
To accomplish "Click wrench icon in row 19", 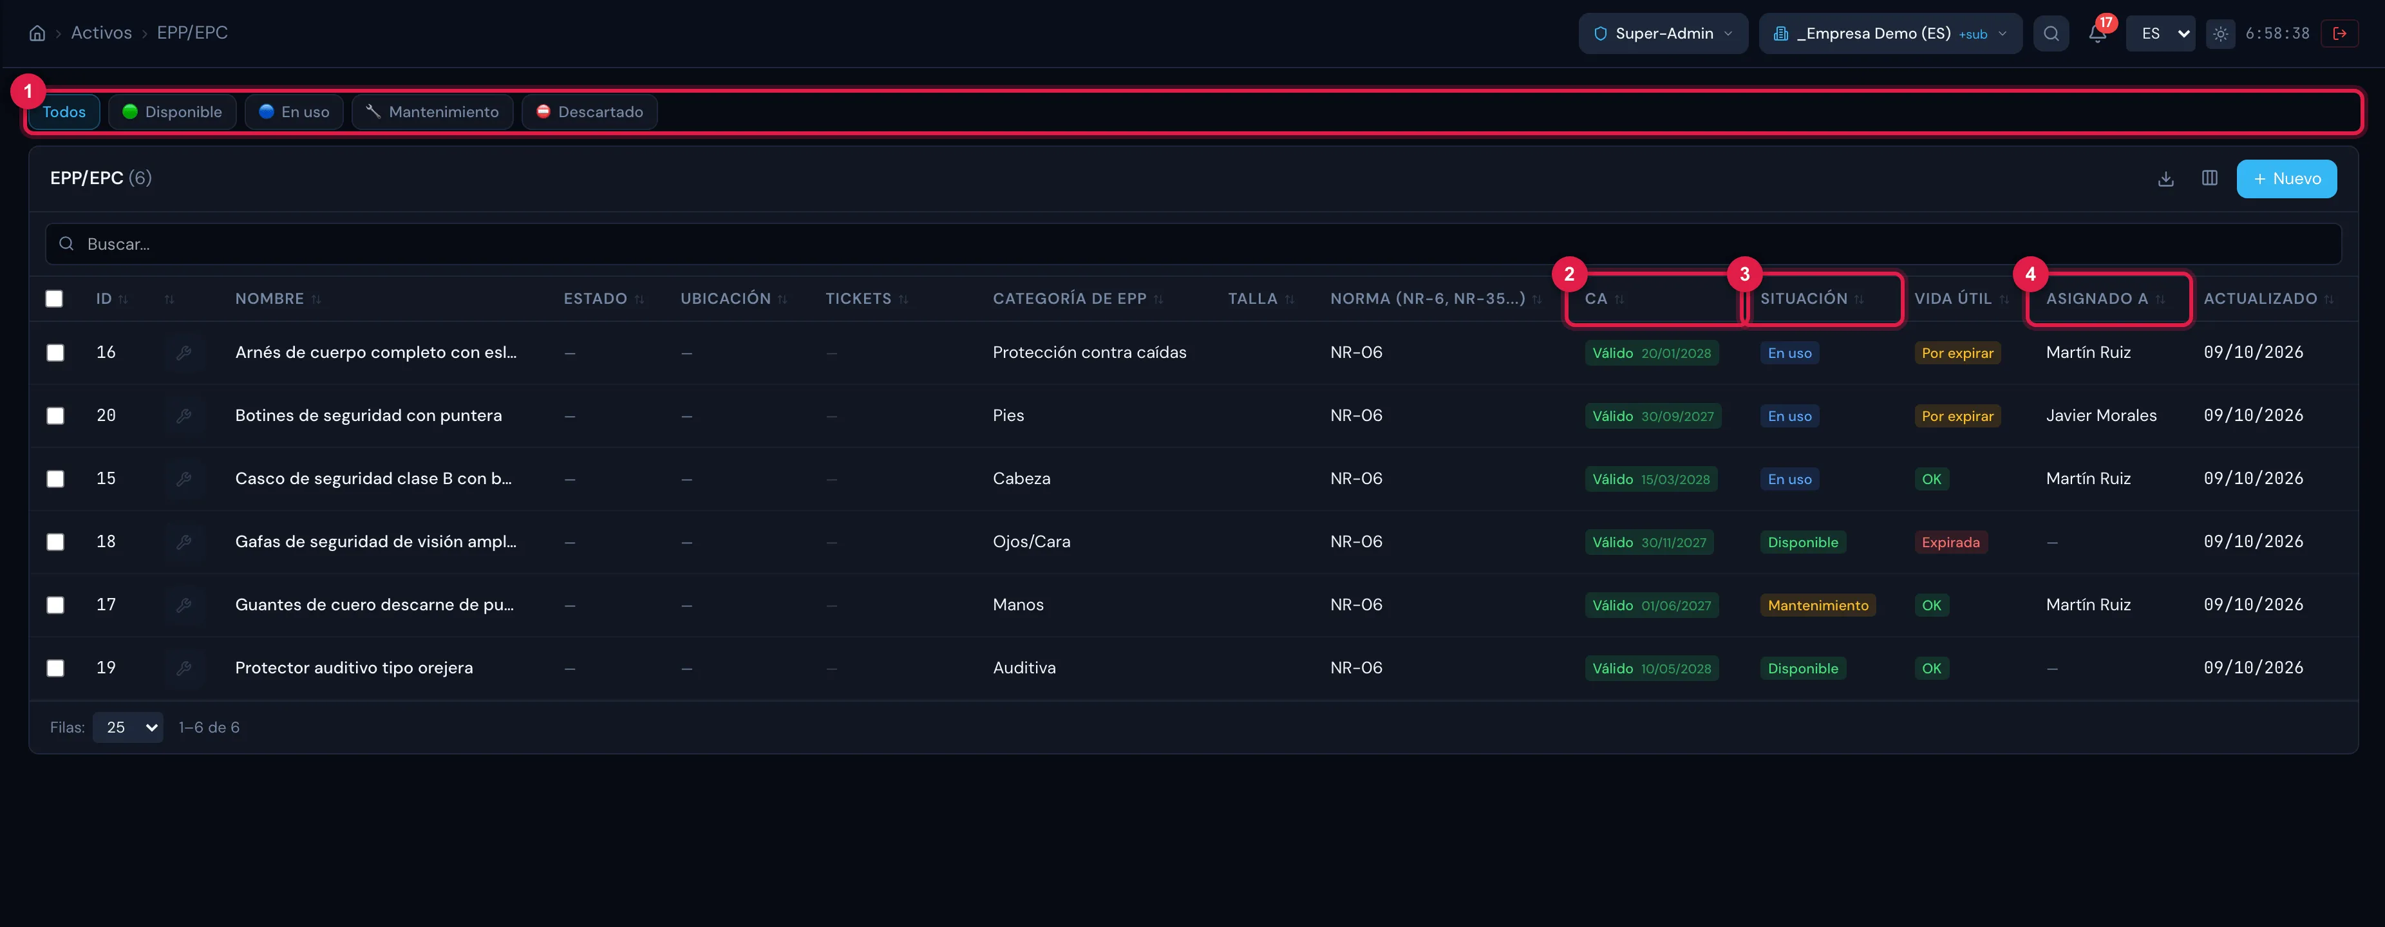I will (x=184, y=668).
